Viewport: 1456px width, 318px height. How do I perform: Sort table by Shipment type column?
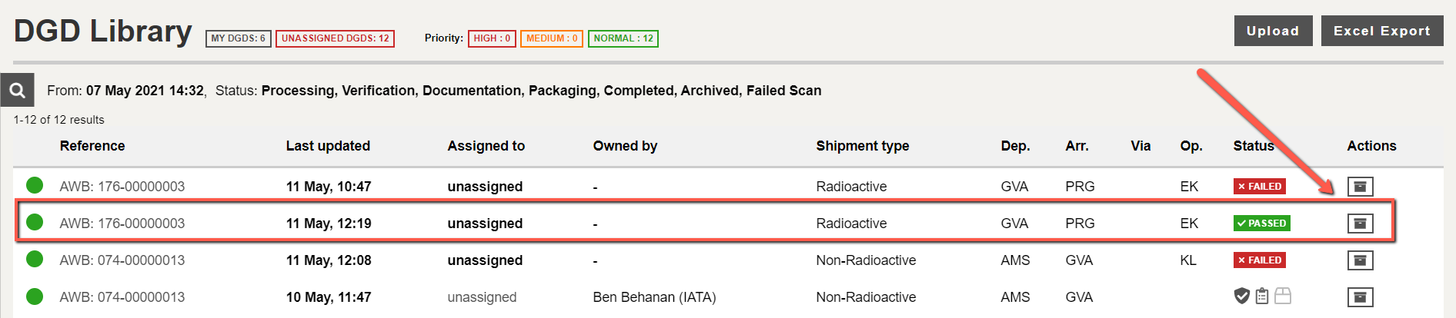coord(863,146)
